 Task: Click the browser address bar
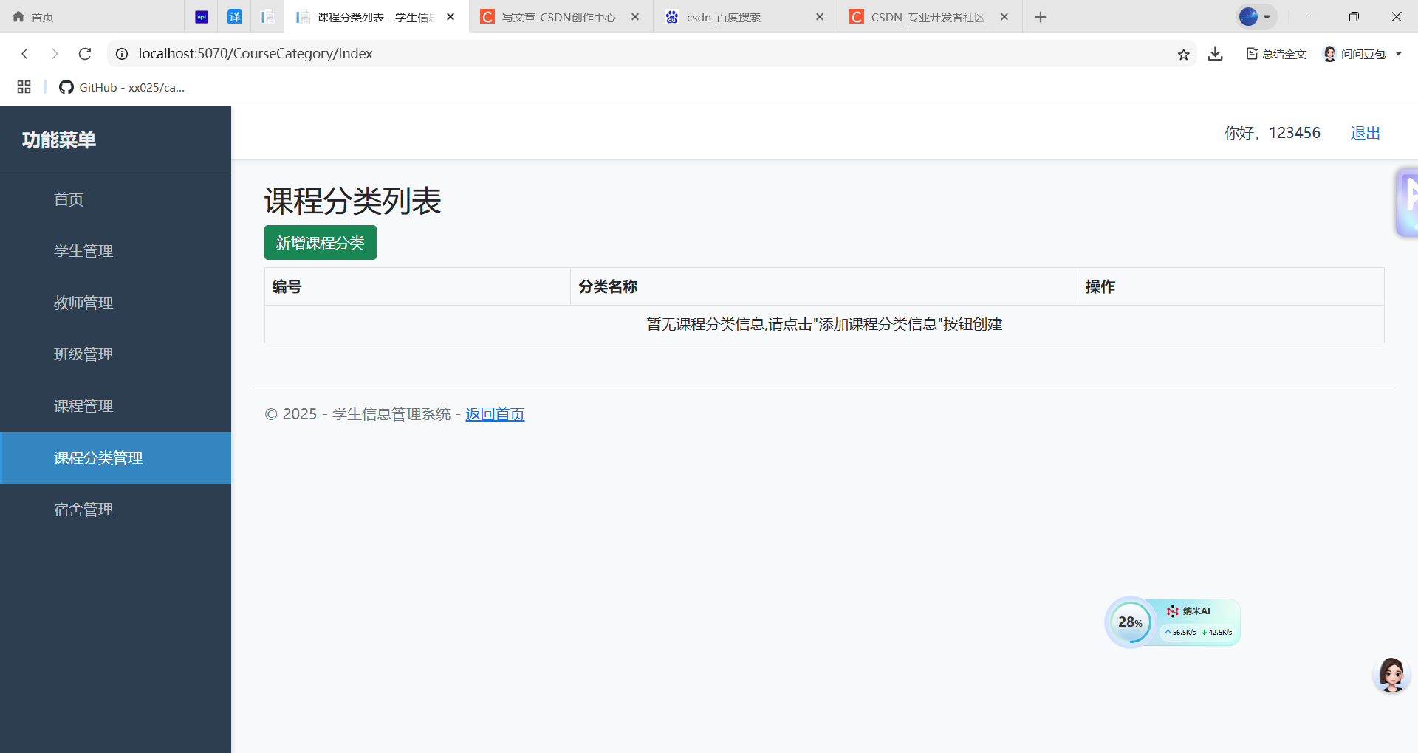point(517,53)
